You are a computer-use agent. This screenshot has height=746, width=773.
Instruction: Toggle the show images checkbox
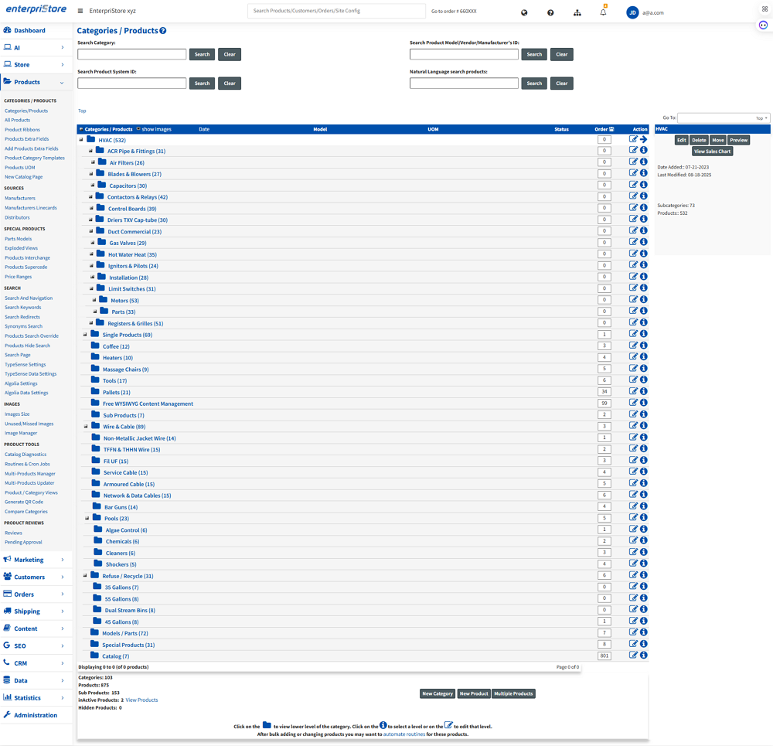[138, 129]
